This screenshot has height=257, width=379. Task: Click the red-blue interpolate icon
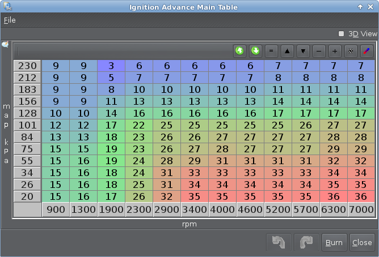[x=367, y=51]
